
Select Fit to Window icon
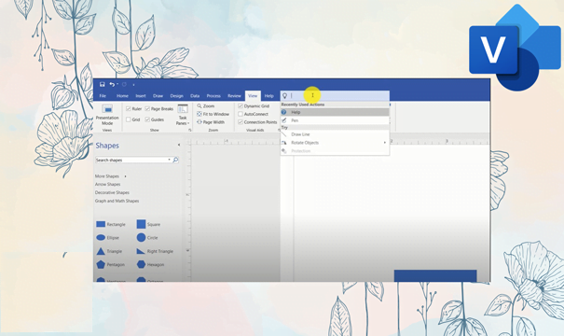point(199,114)
